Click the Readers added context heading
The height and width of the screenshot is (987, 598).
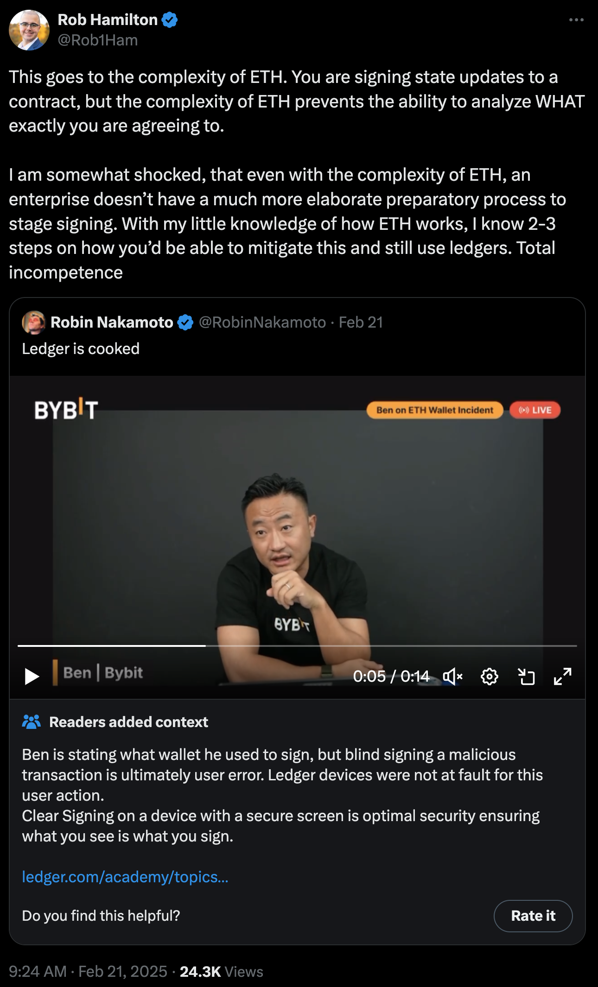tap(128, 722)
